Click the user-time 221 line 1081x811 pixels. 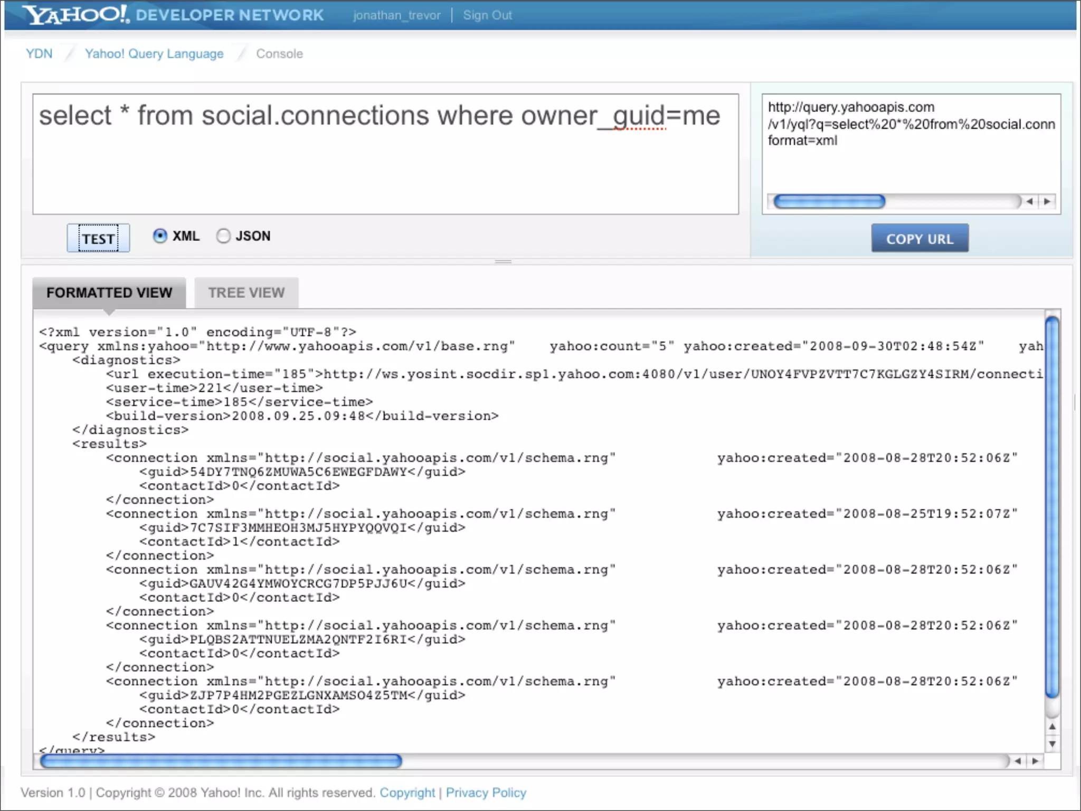(x=214, y=388)
